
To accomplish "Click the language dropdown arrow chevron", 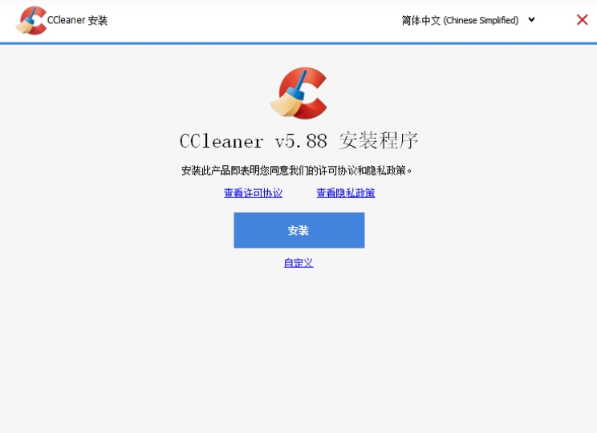I will (x=531, y=19).
